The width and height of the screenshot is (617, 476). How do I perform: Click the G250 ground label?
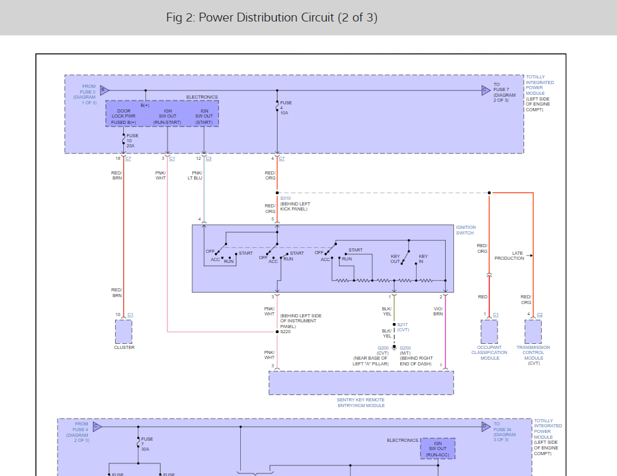click(x=405, y=348)
